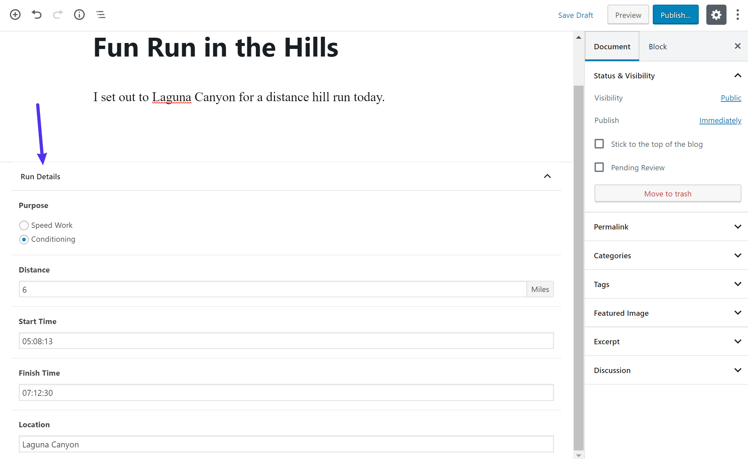The width and height of the screenshot is (748, 459).
Task: Click the Distance input field
Action: (273, 289)
